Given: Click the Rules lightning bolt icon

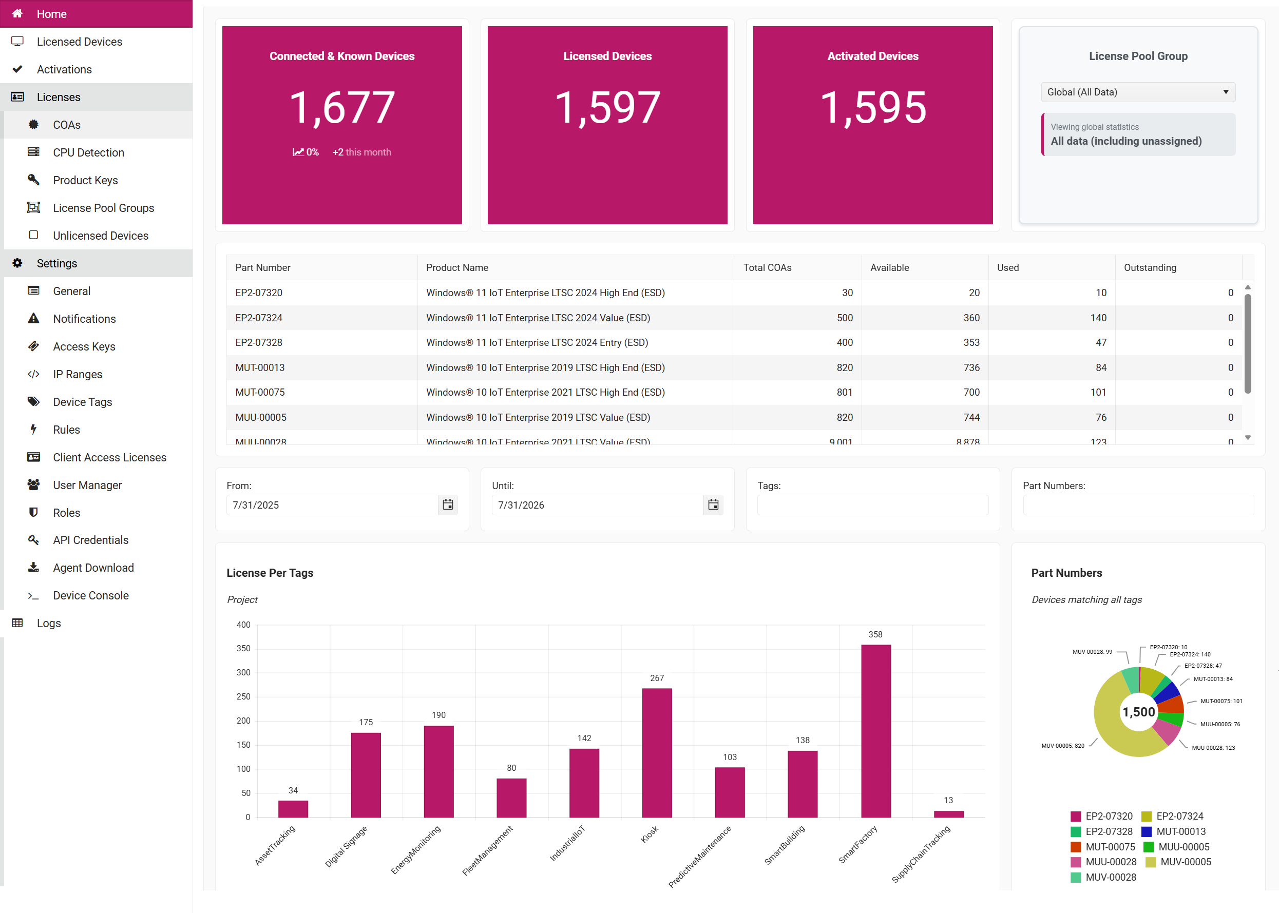Looking at the screenshot, I should [34, 429].
